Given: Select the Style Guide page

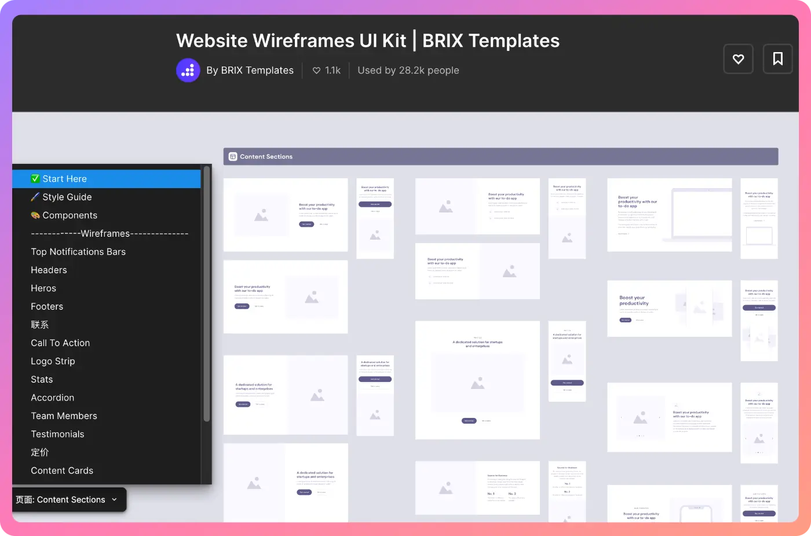Looking at the screenshot, I should [x=67, y=197].
